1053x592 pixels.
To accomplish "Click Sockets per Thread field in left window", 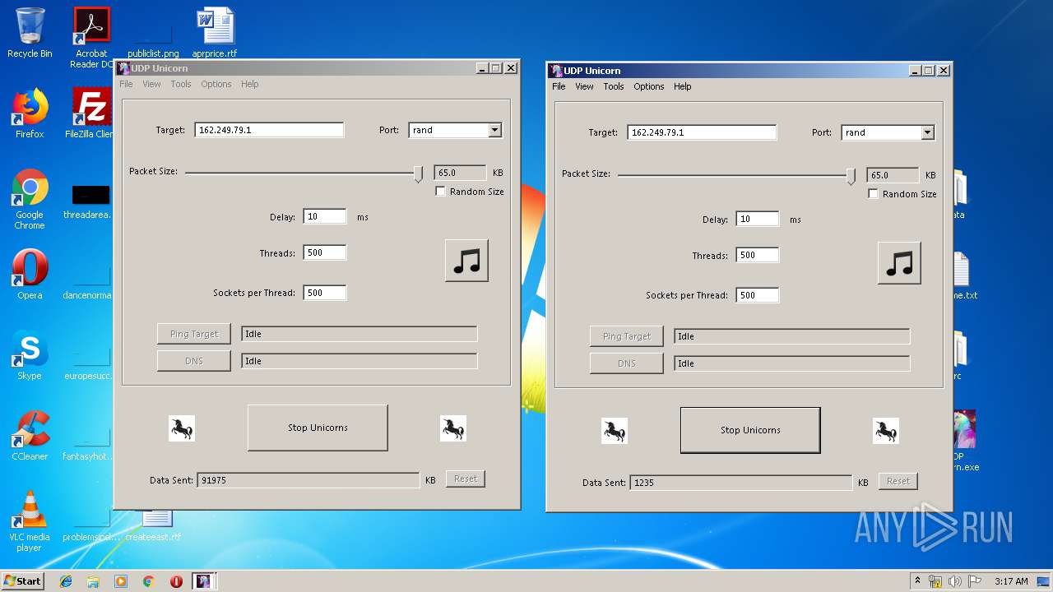I will coord(325,293).
